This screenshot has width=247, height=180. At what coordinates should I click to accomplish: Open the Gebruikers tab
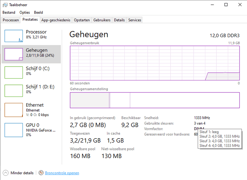tap(102, 20)
